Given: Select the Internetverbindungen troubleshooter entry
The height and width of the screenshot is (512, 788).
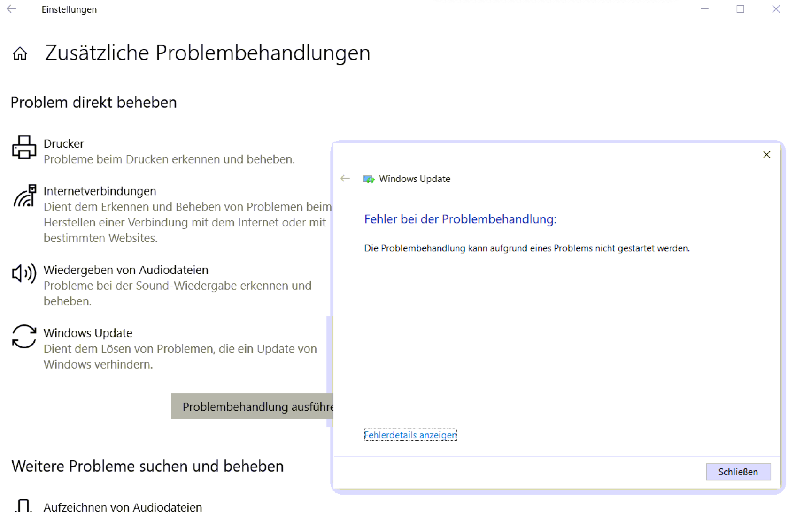Looking at the screenshot, I should (x=171, y=214).
